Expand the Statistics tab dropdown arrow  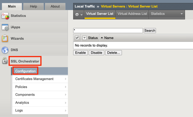[x=182, y=14]
